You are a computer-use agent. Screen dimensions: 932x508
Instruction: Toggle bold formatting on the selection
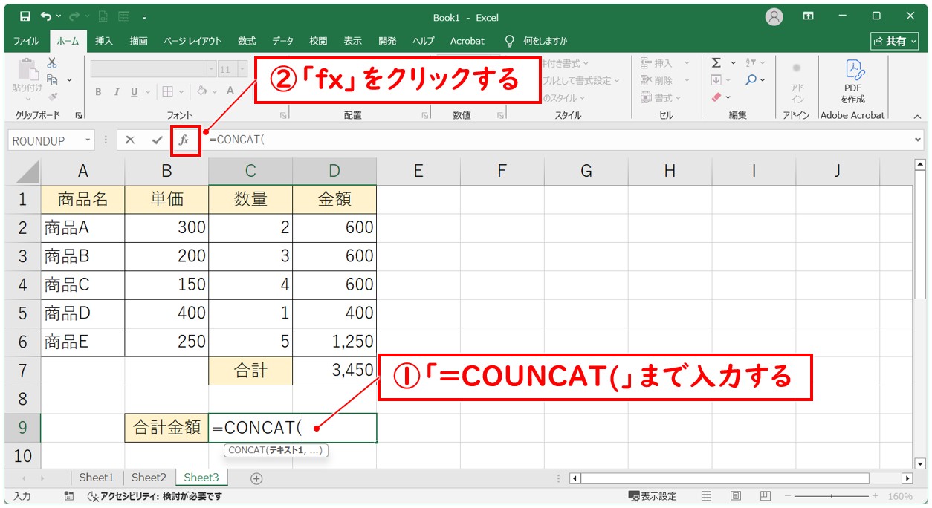pos(99,92)
